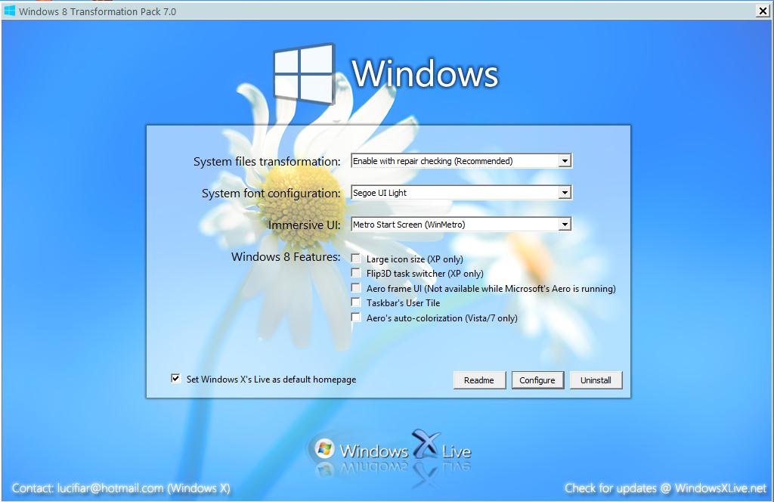774x502 pixels.
Task: Close the Transformation Pack window
Action: click(763, 11)
